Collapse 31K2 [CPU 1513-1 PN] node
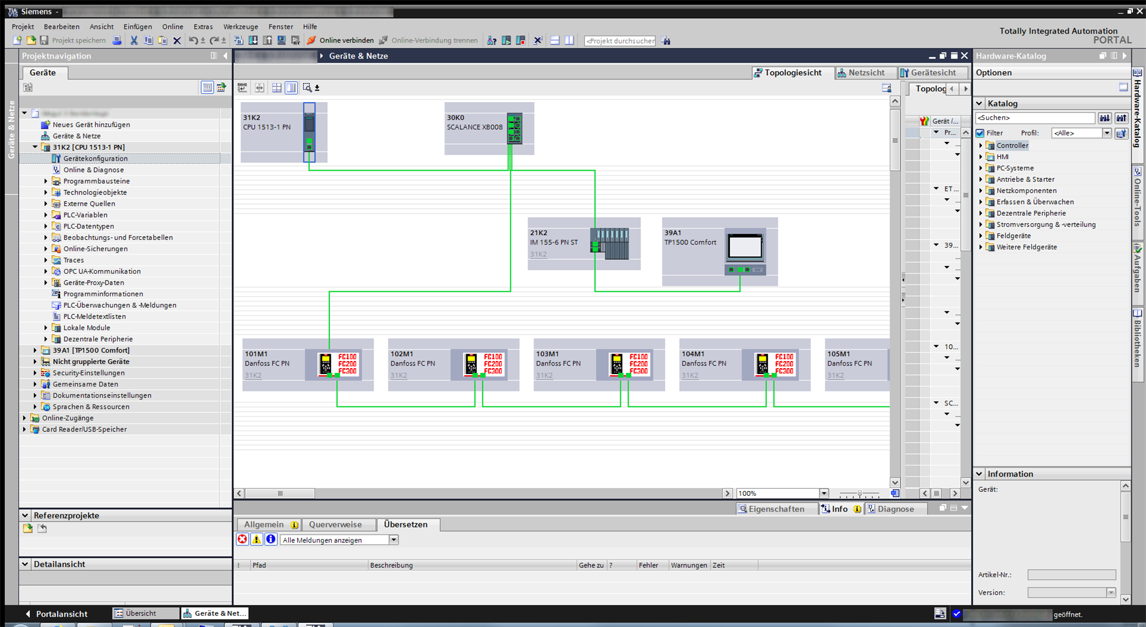This screenshot has width=1146, height=627. 35,147
